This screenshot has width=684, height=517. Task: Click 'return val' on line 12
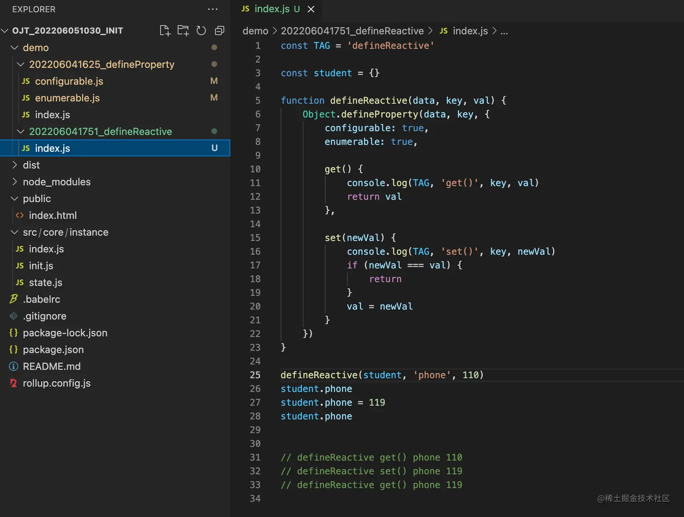point(374,196)
